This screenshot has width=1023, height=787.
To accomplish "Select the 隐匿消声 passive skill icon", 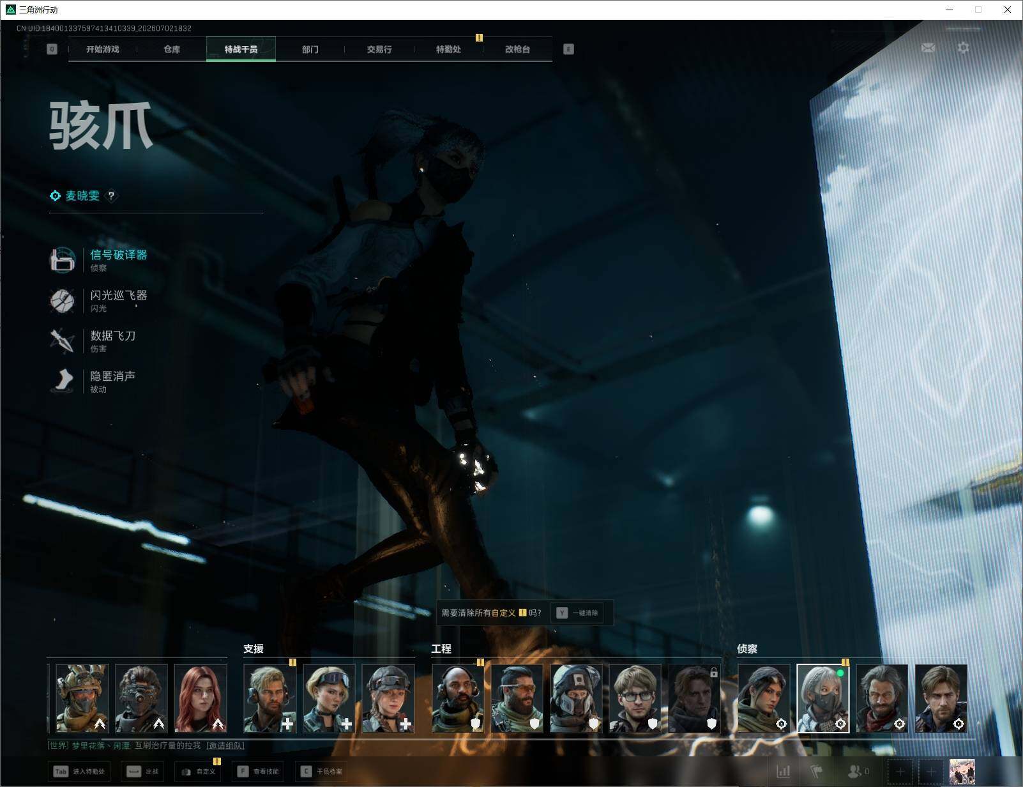I will pyautogui.click(x=63, y=381).
